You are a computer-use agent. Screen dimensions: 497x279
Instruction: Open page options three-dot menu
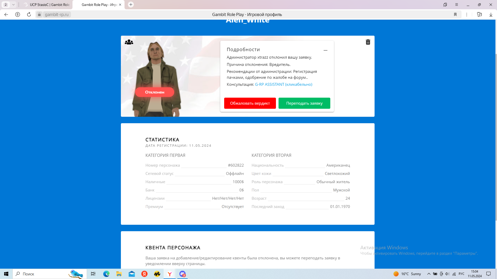[x=467, y=14]
